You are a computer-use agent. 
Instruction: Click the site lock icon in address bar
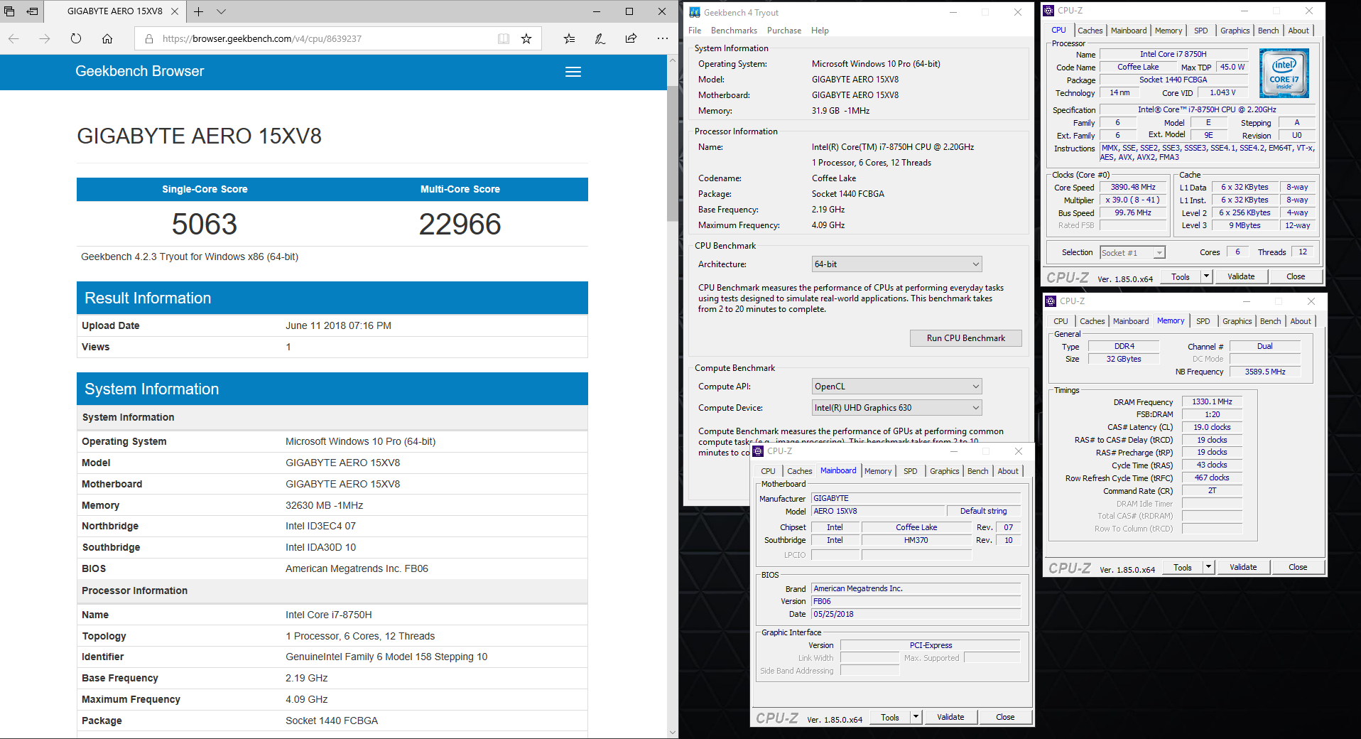coord(149,38)
